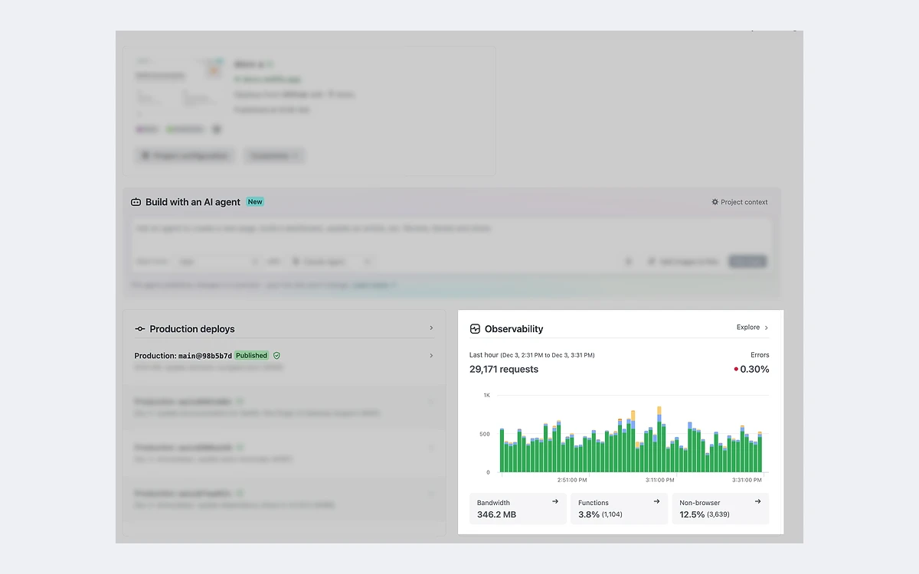Click the shield check icon beside Published
Viewport: 919px width, 574px height.
(276, 356)
